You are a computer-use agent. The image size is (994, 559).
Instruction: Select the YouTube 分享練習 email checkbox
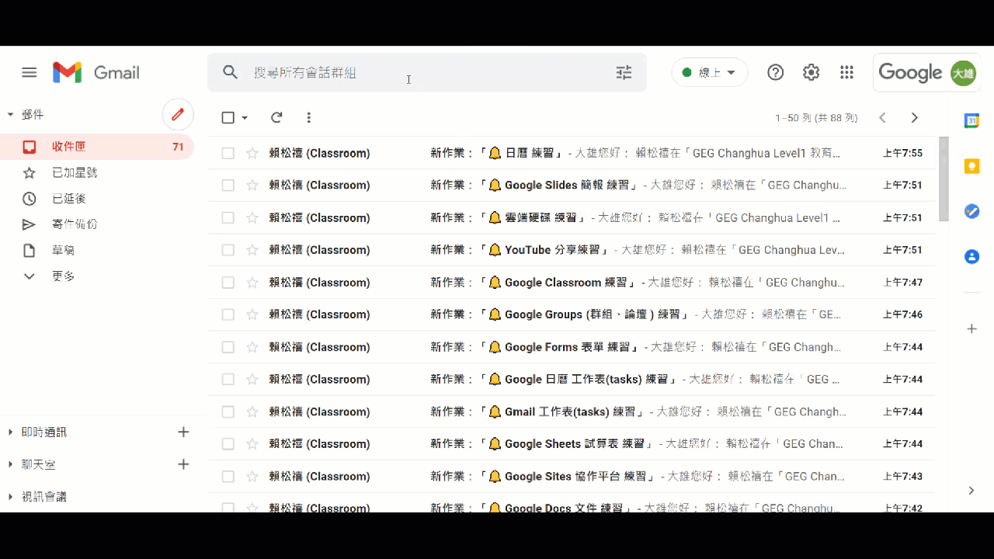(x=228, y=250)
